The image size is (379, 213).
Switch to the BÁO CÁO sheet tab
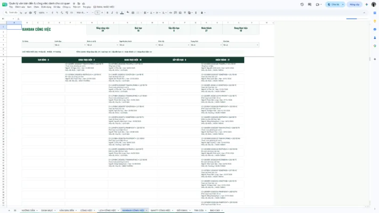(215, 210)
